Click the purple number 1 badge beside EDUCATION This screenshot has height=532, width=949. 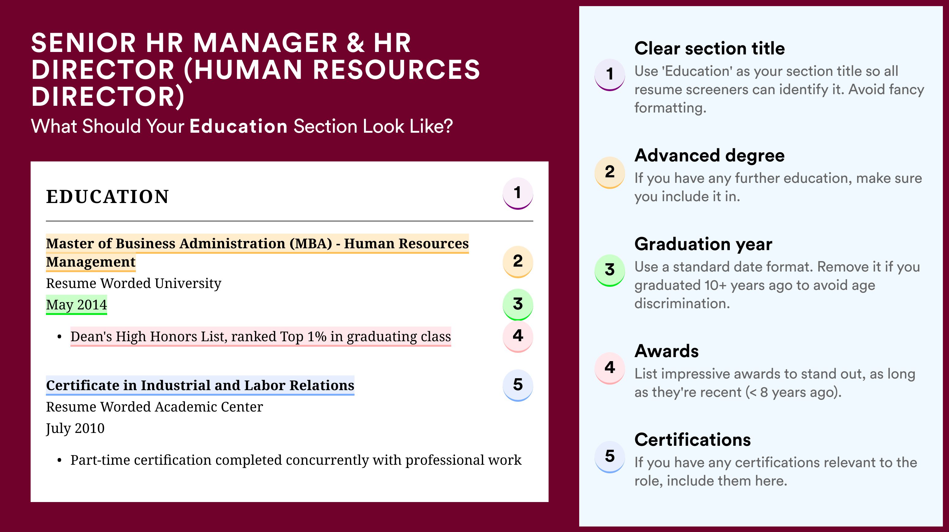pyautogui.click(x=518, y=193)
